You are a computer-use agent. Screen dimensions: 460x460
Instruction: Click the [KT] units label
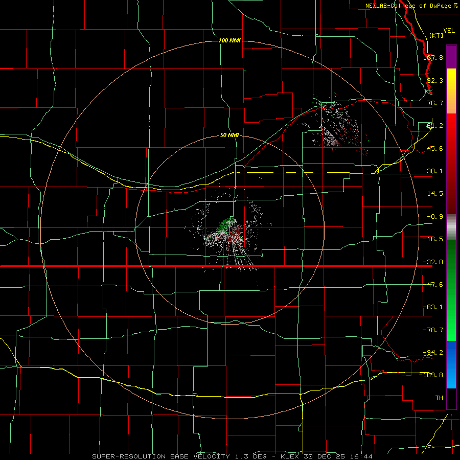(436, 35)
